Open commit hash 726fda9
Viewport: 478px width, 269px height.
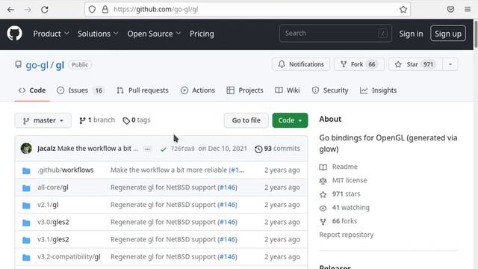pos(182,149)
